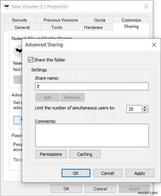161x196 pixels.
Task: Click the disabled Add button
Action: [47, 97]
